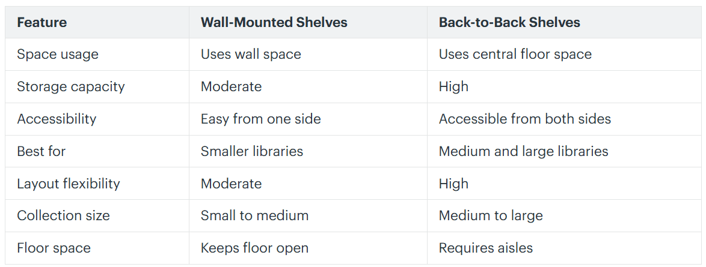Select the Storage capacity row label

click(x=71, y=86)
